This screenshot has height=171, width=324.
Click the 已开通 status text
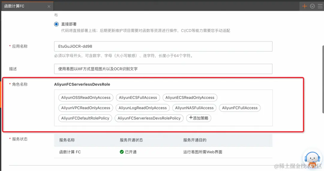pyautogui.click(x=131, y=152)
